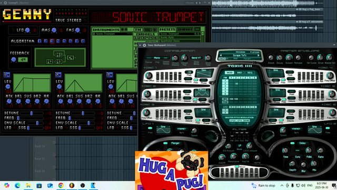Adjust the Toxic Master Vol knob
Screen dimensions: 337x190
click(329, 58)
